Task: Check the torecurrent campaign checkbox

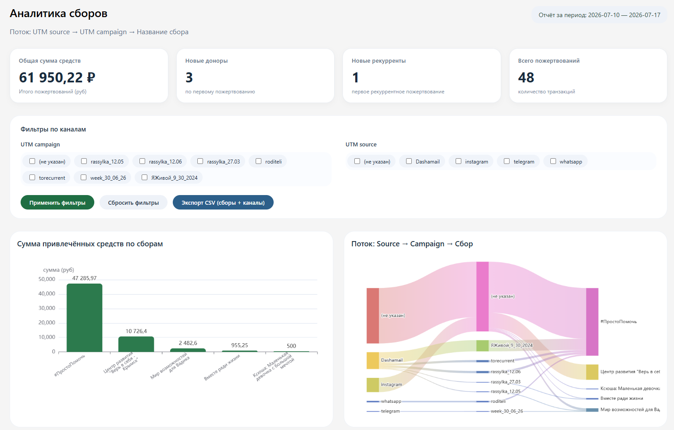Action: pyautogui.click(x=32, y=178)
